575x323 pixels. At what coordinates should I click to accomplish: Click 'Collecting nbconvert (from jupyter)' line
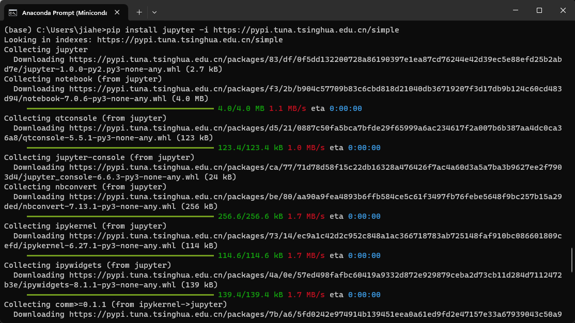[x=85, y=187]
